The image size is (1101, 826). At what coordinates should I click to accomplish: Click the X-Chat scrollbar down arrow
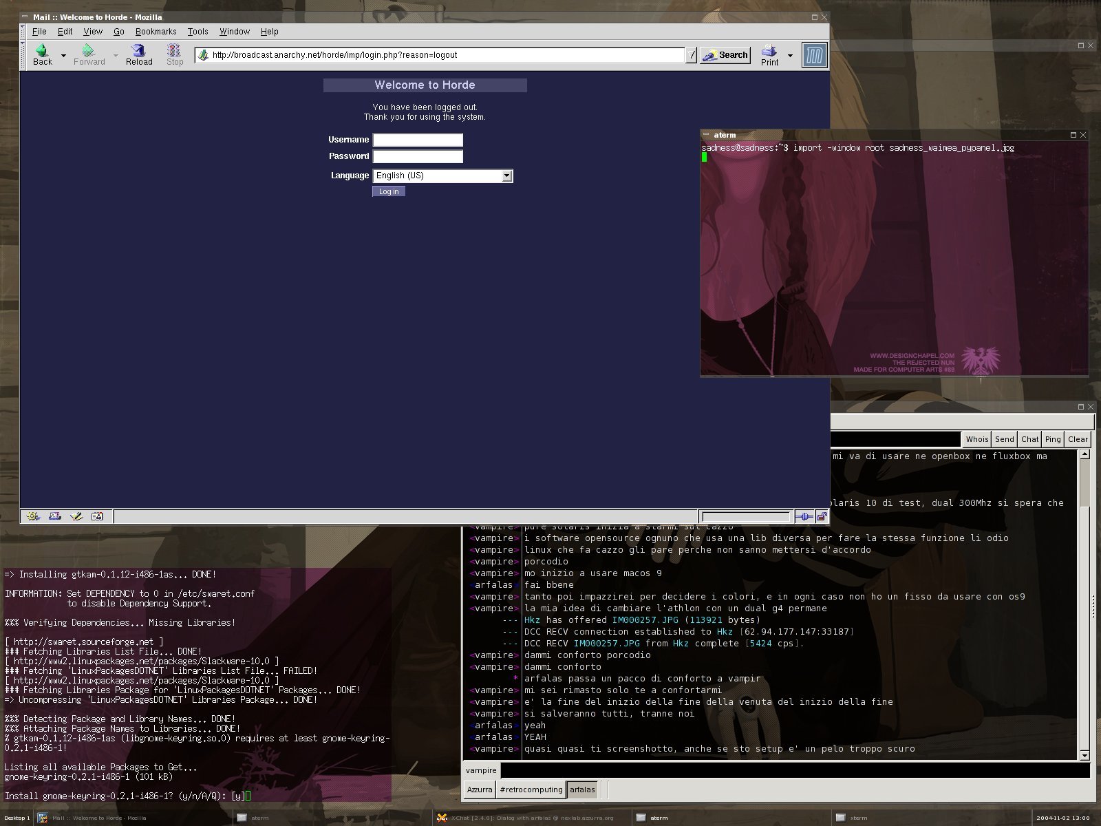[1084, 755]
